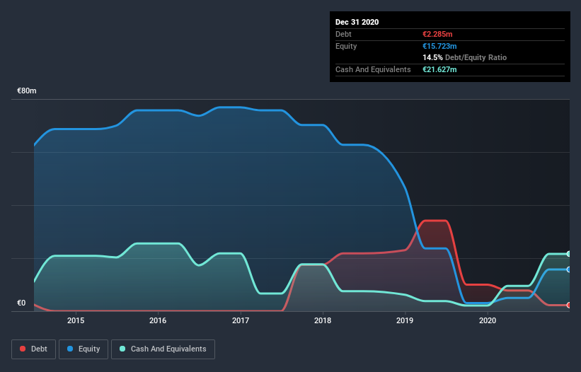Click the €15.723m equity value in tooltip
This screenshot has width=581, height=372.
tap(439, 46)
